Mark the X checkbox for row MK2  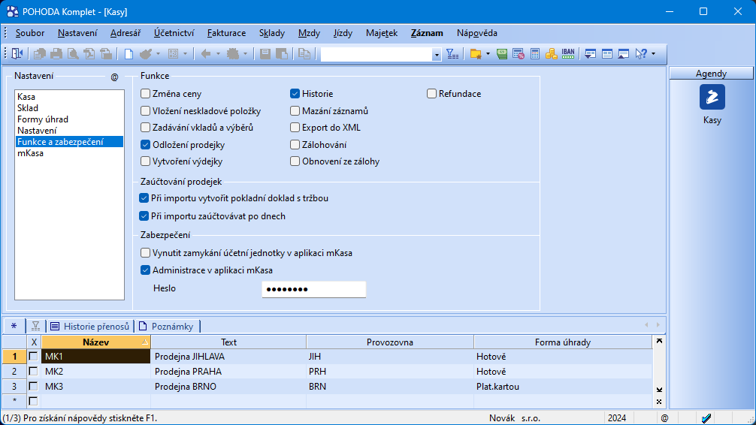[x=33, y=371]
